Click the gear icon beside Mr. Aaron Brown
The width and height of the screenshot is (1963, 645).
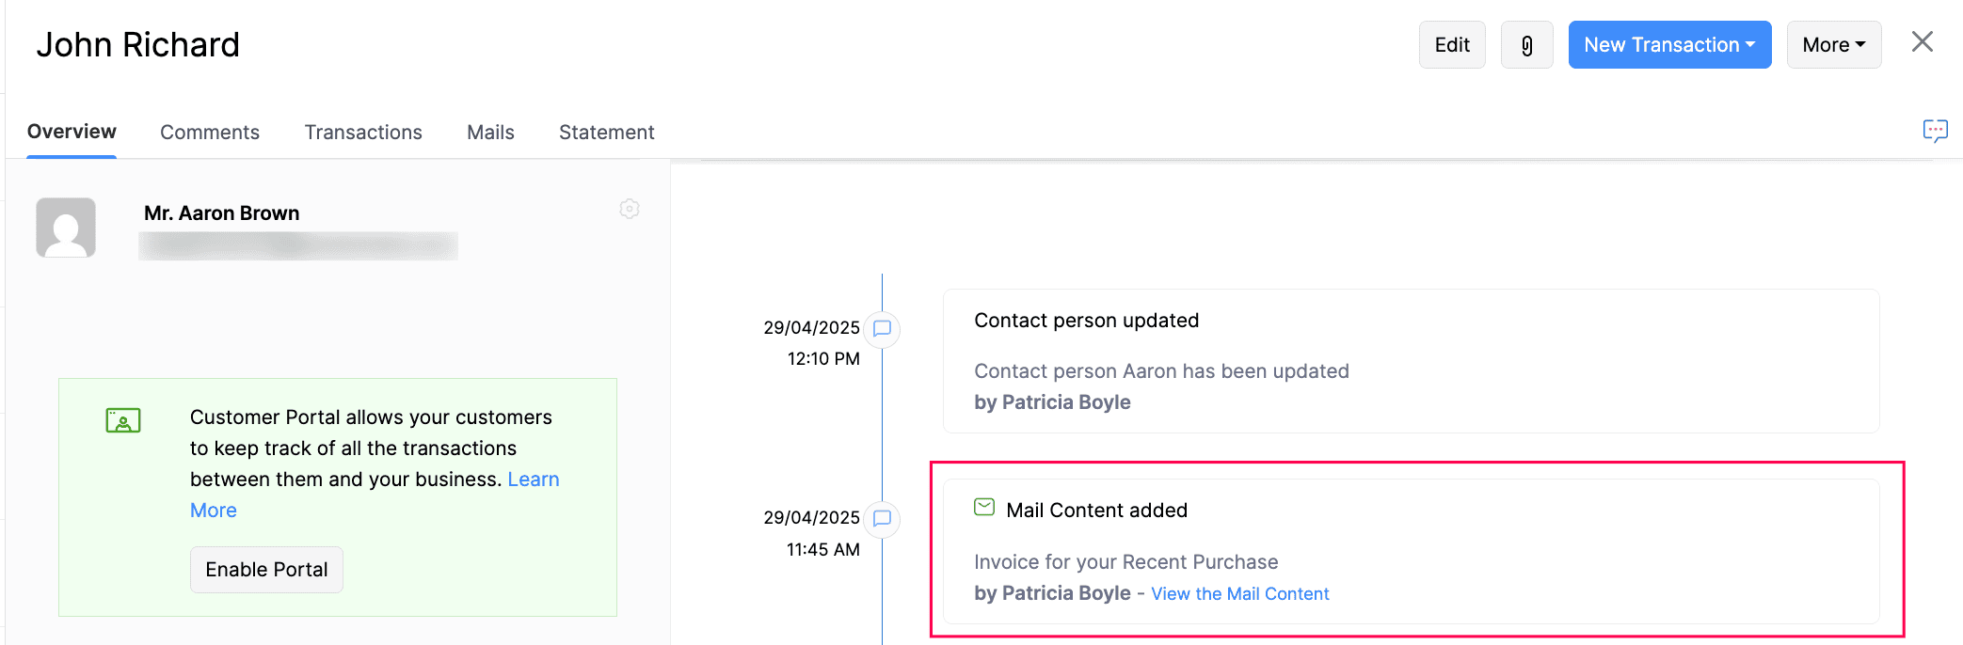click(630, 209)
